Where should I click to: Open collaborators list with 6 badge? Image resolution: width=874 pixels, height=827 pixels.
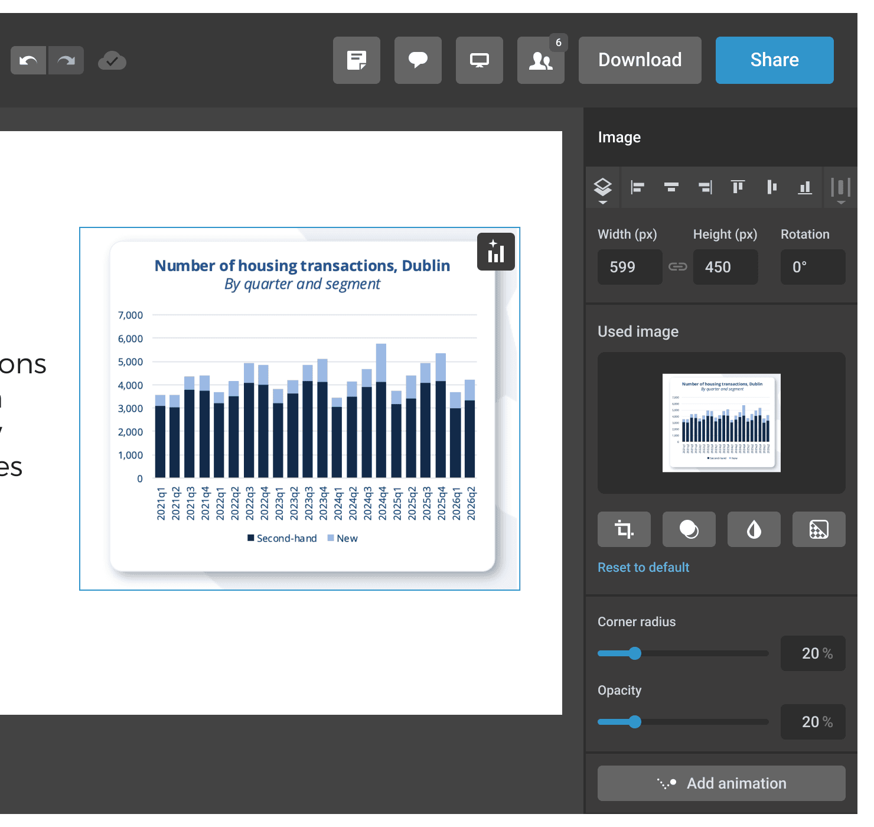[541, 60]
